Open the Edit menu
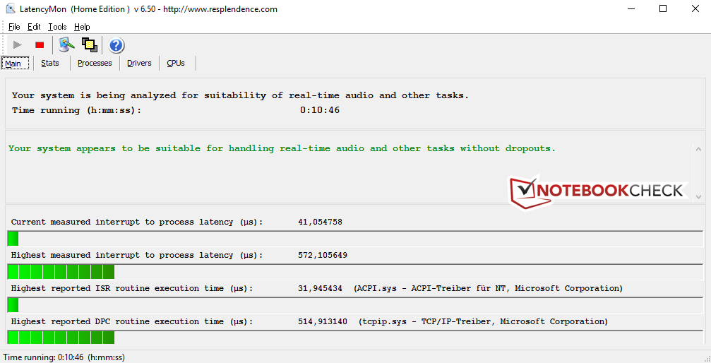The height and width of the screenshot is (363, 711). click(x=34, y=27)
